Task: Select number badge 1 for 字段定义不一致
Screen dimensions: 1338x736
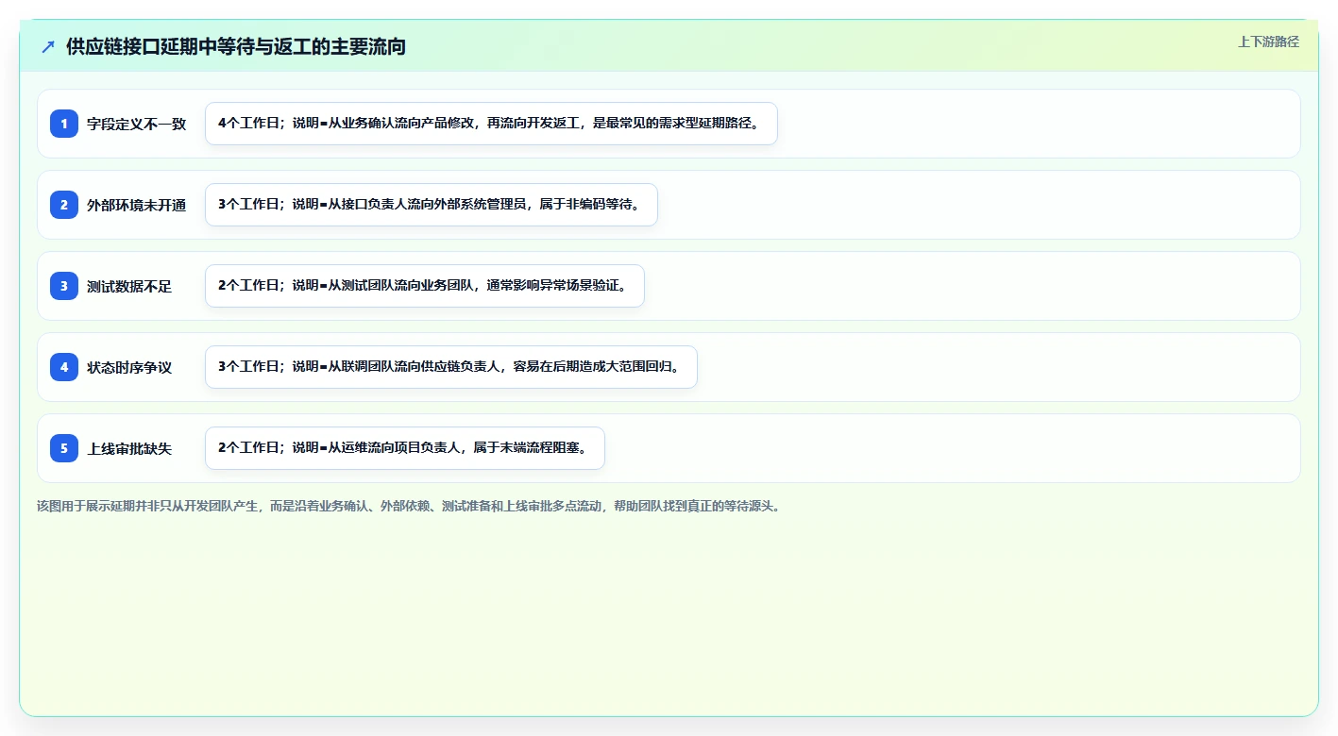Action: pos(64,124)
